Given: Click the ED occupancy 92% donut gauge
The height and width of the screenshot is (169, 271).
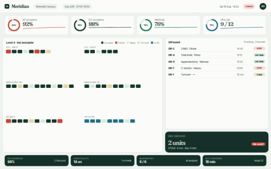Looking at the screenshot, I should click(x=14, y=25).
